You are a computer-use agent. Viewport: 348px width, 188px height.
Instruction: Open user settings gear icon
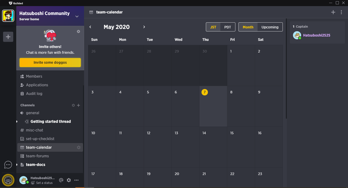click(69, 180)
